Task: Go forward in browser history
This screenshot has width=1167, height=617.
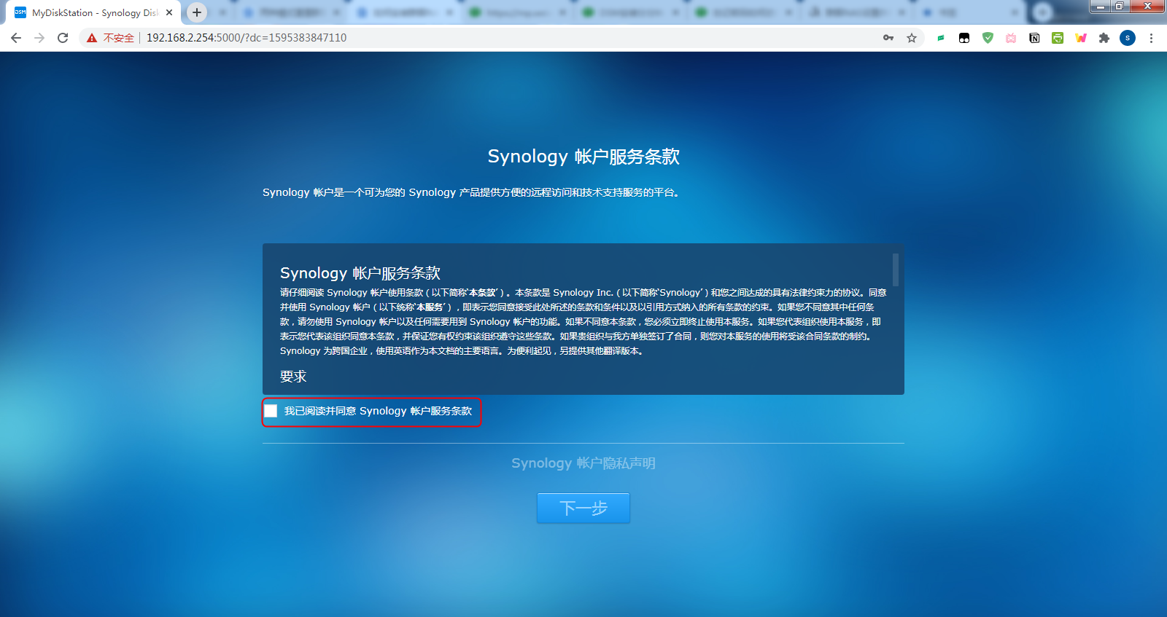Action: pos(39,38)
